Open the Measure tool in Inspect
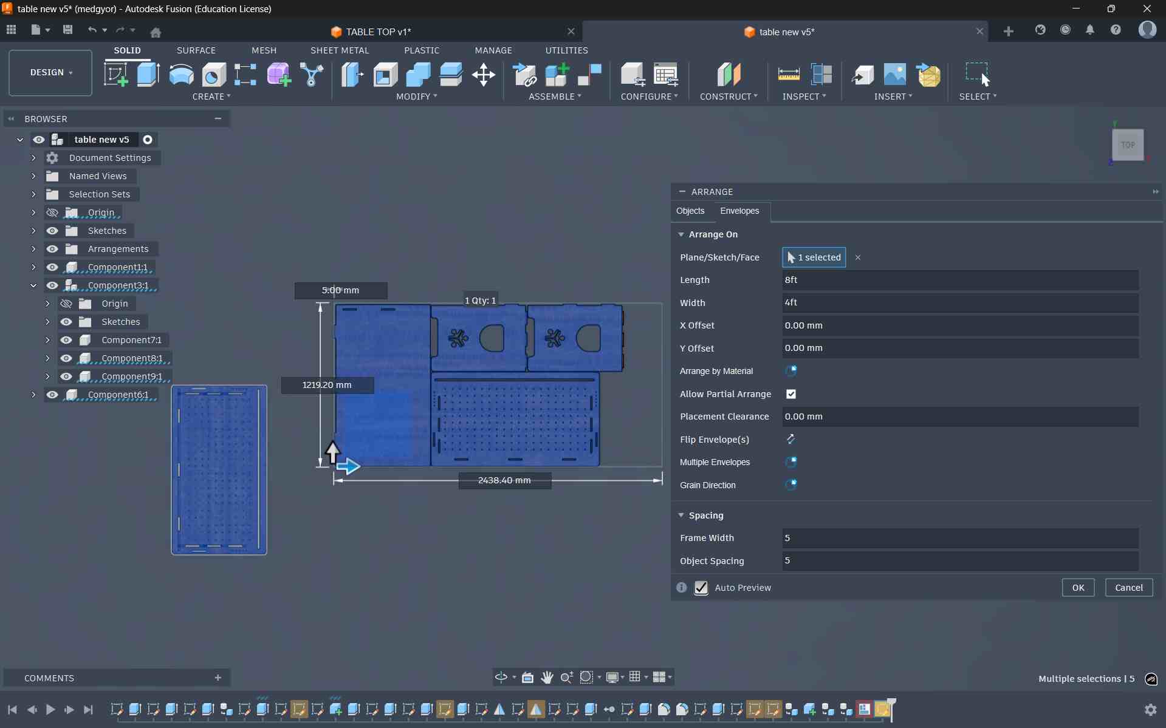Screen dimensions: 1166x728 coord(788,75)
